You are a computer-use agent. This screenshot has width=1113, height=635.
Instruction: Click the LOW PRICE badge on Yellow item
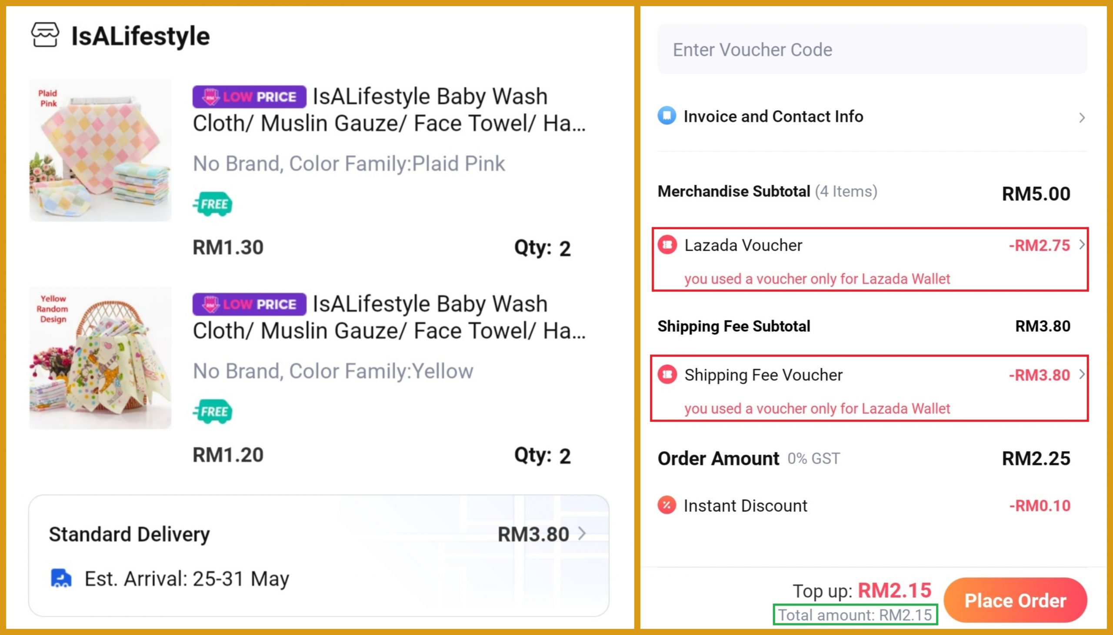click(x=249, y=304)
